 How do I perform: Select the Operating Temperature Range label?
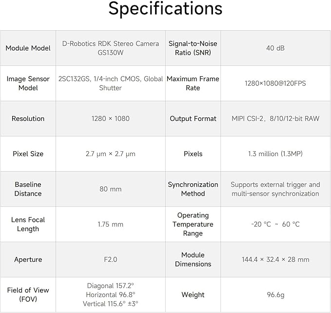(x=193, y=224)
